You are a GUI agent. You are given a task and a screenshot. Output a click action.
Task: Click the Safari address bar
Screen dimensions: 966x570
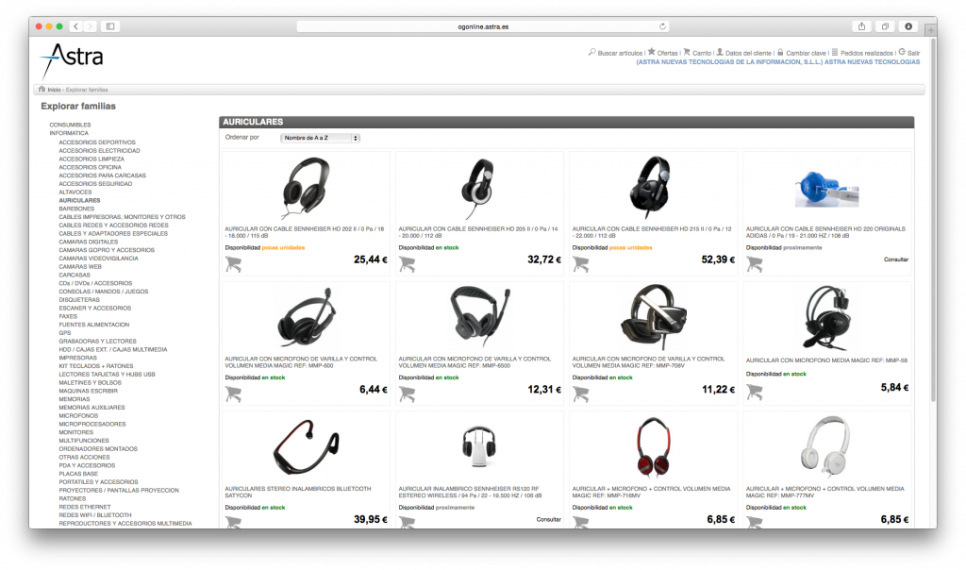coord(483,26)
